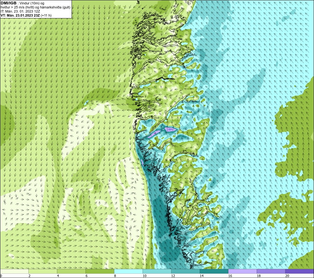The width and height of the screenshot is (314, 278).
Task: Click the '16' tick label on the legend
Action: 230,276
